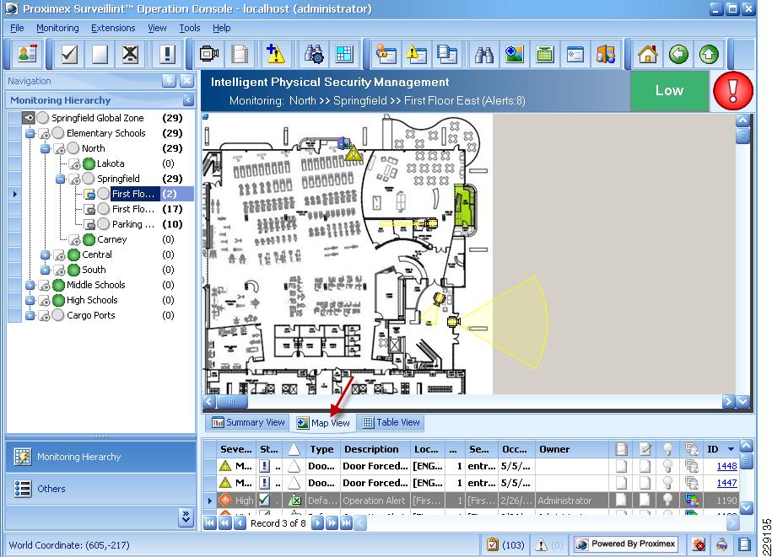Image resolution: width=772 pixels, height=557 pixels.
Task: Expand the Cargo Ports tree node
Action: (30, 316)
